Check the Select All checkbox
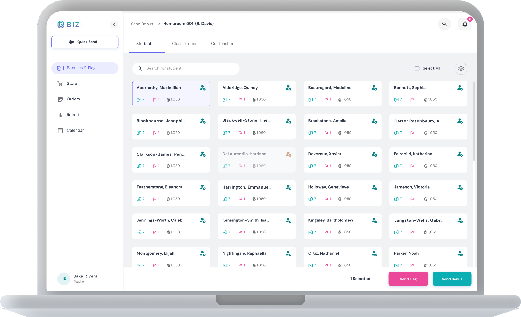The width and height of the screenshot is (521, 317). click(x=417, y=68)
